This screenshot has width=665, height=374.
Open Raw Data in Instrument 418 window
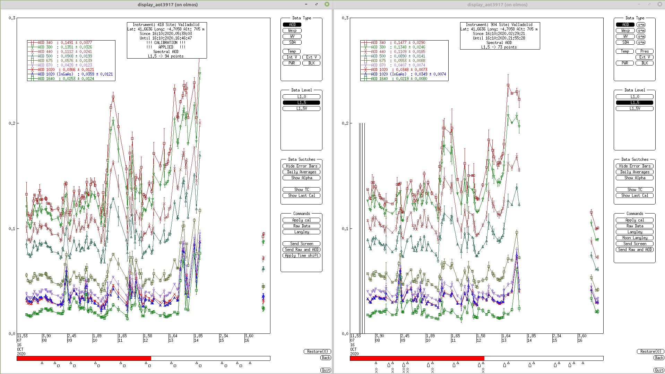(x=302, y=226)
